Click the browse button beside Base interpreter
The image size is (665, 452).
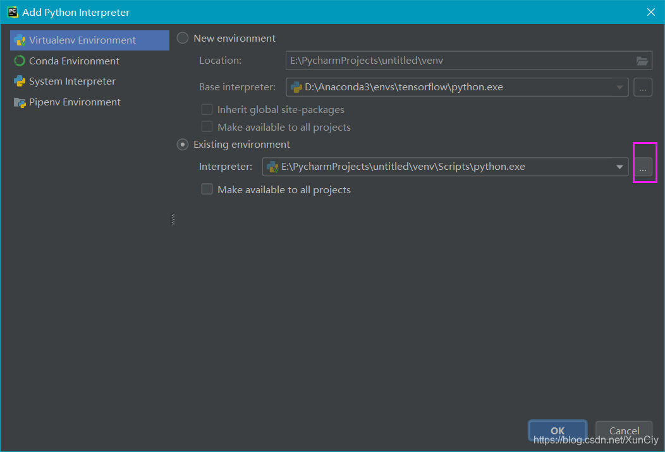(x=643, y=87)
